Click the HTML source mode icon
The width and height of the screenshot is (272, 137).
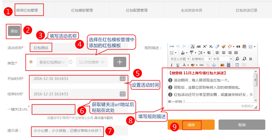point(172,47)
